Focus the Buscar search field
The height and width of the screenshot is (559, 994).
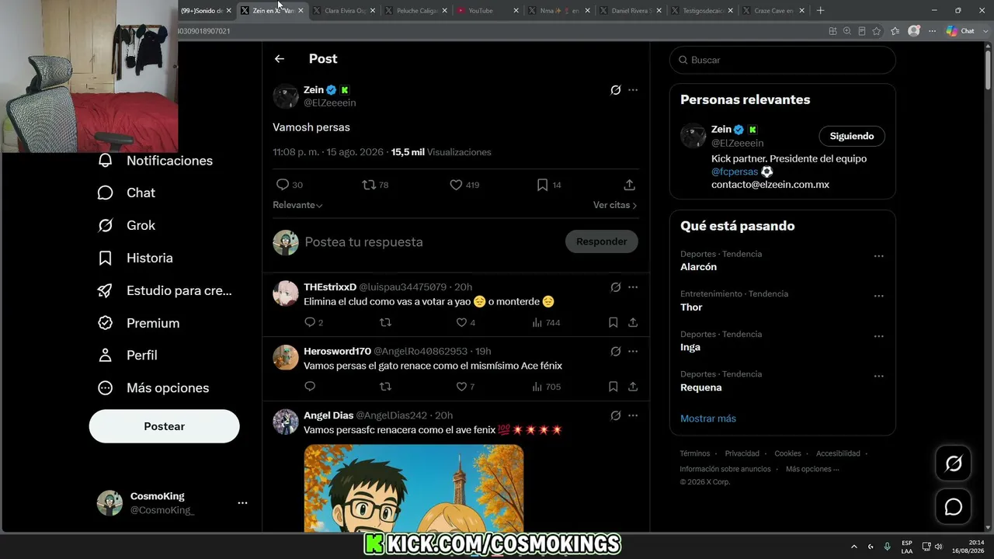coord(783,60)
